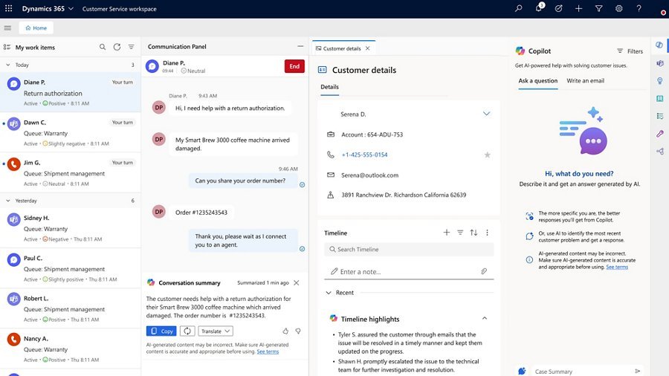Open knowledge book icon in right rail
Image resolution: width=669 pixels, height=376 pixels.
coord(659,99)
